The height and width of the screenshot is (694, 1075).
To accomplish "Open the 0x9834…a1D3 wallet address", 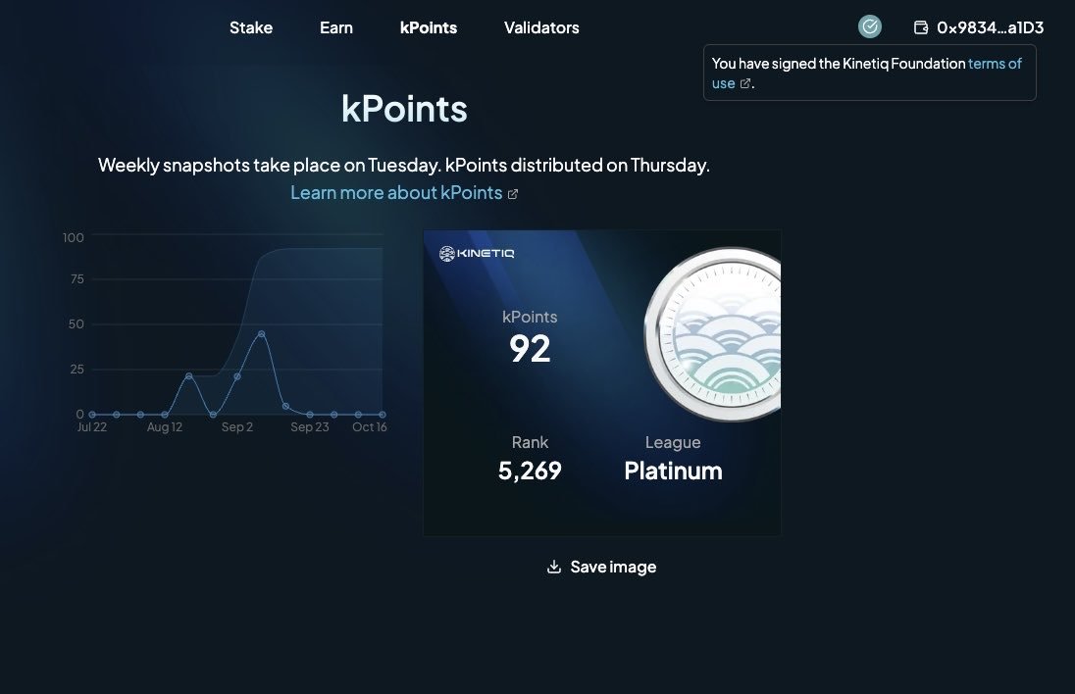I will coord(990,27).
